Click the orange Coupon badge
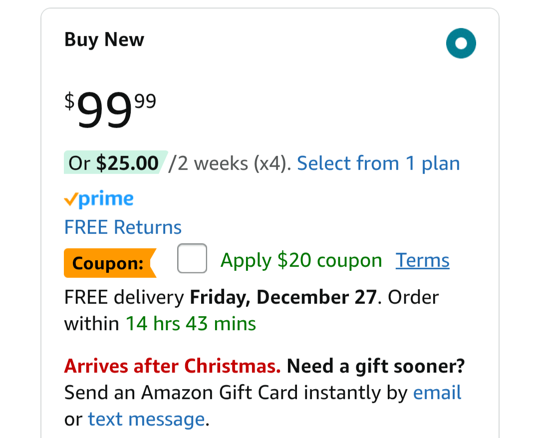Screen dimensions: 539x438 (x=110, y=263)
